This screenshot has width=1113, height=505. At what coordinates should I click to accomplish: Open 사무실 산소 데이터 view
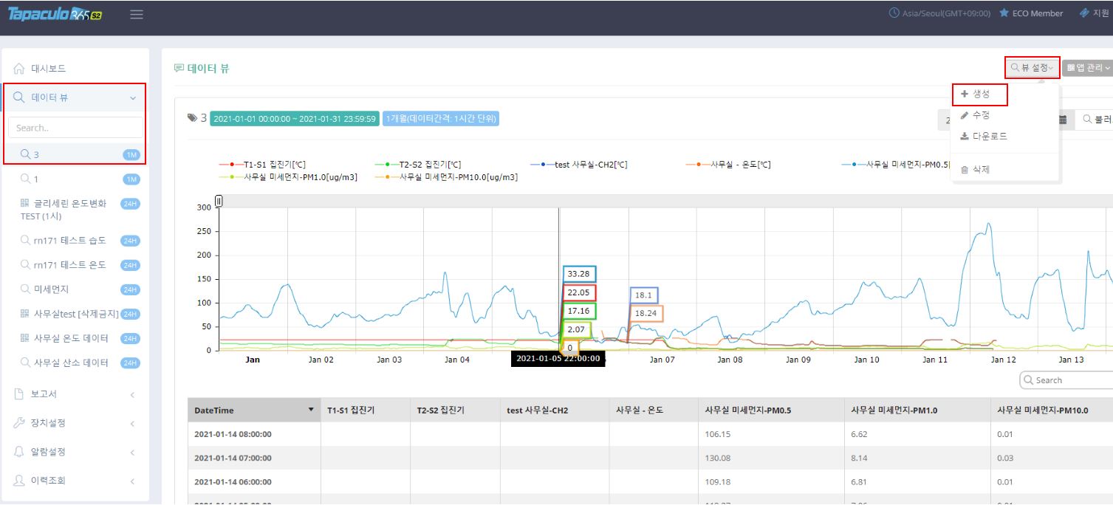click(x=75, y=363)
